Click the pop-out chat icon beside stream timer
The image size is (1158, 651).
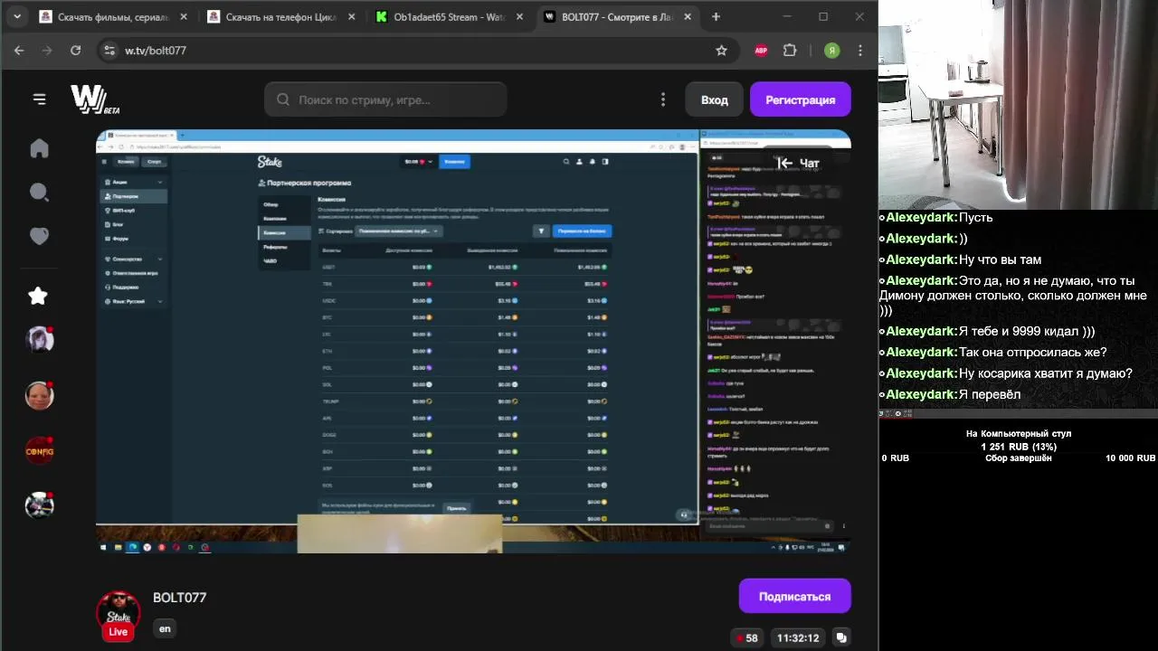(x=841, y=637)
